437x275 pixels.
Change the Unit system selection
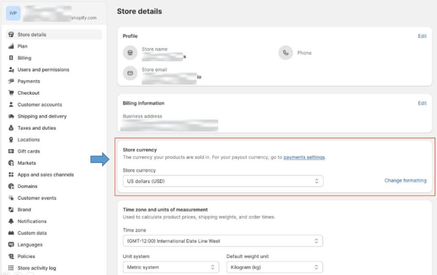point(170,267)
